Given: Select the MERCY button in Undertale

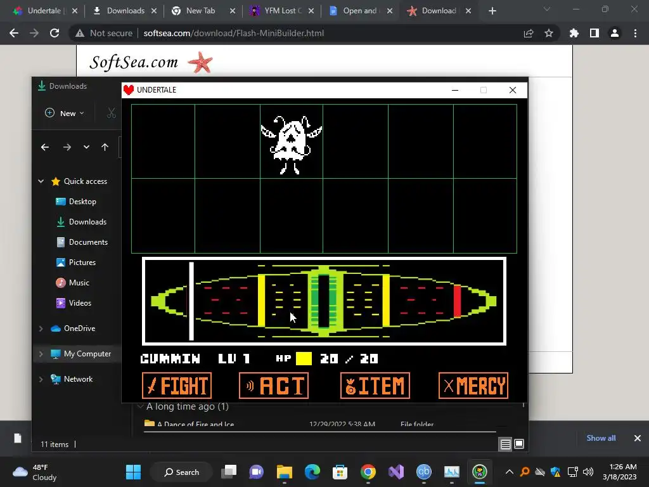Looking at the screenshot, I should [x=473, y=386].
